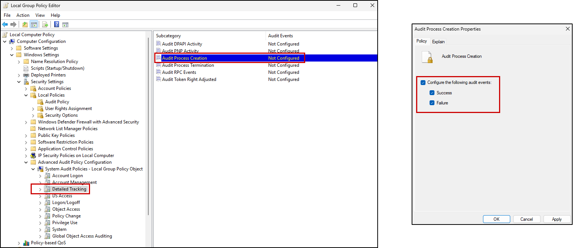This screenshot has width=576, height=248.
Task: Enable the Configure the following audit events checkbox
Action: click(x=423, y=83)
